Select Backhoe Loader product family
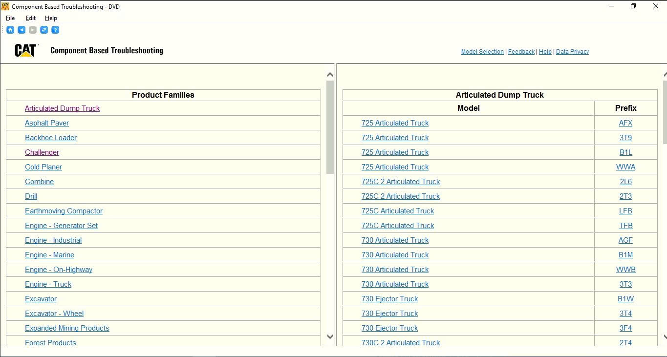 coord(51,138)
